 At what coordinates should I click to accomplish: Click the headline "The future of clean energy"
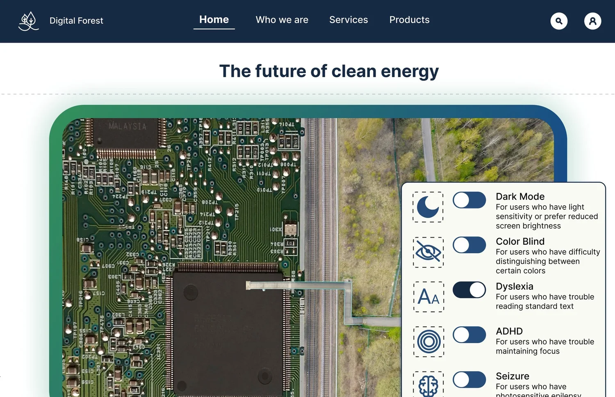point(329,71)
